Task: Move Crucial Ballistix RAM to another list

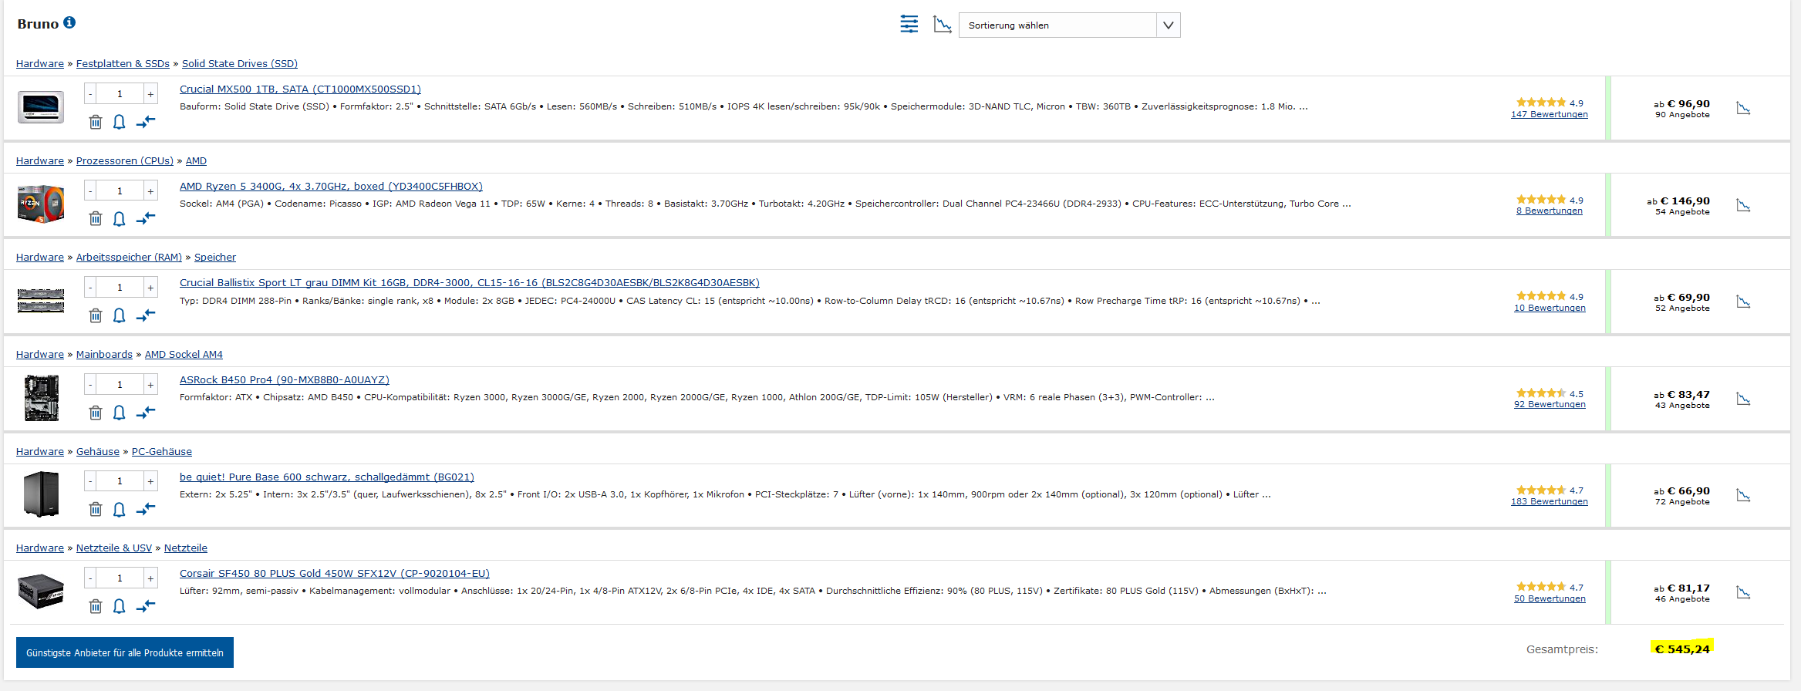Action: coord(146,315)
